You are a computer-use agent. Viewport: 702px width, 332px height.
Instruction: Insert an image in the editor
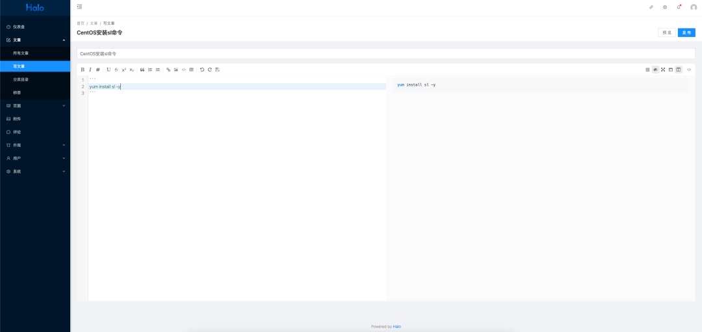[176, 70]
